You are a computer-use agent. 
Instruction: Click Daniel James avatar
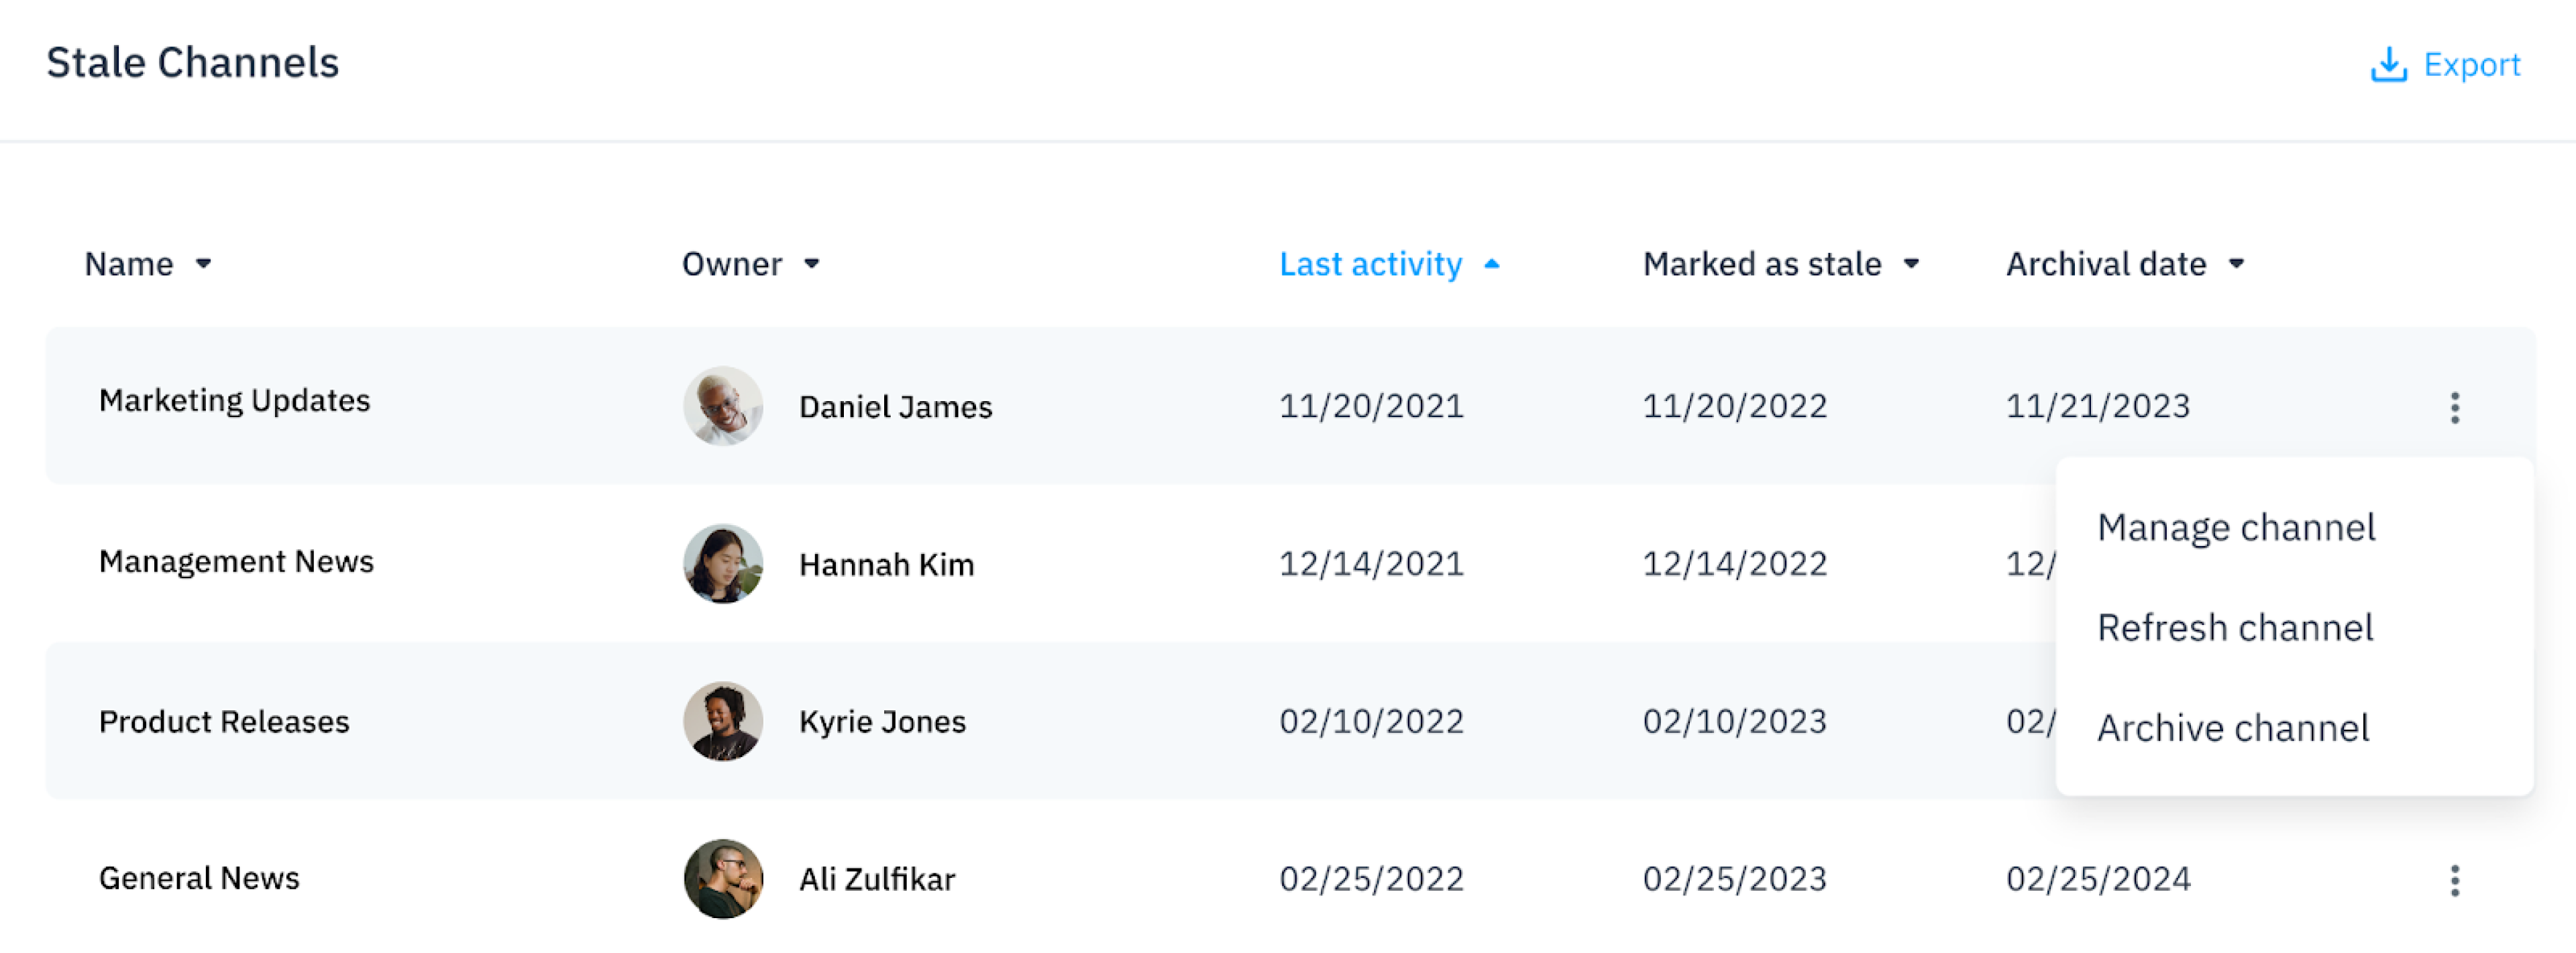pyautogui.click(x=723, y=406)
